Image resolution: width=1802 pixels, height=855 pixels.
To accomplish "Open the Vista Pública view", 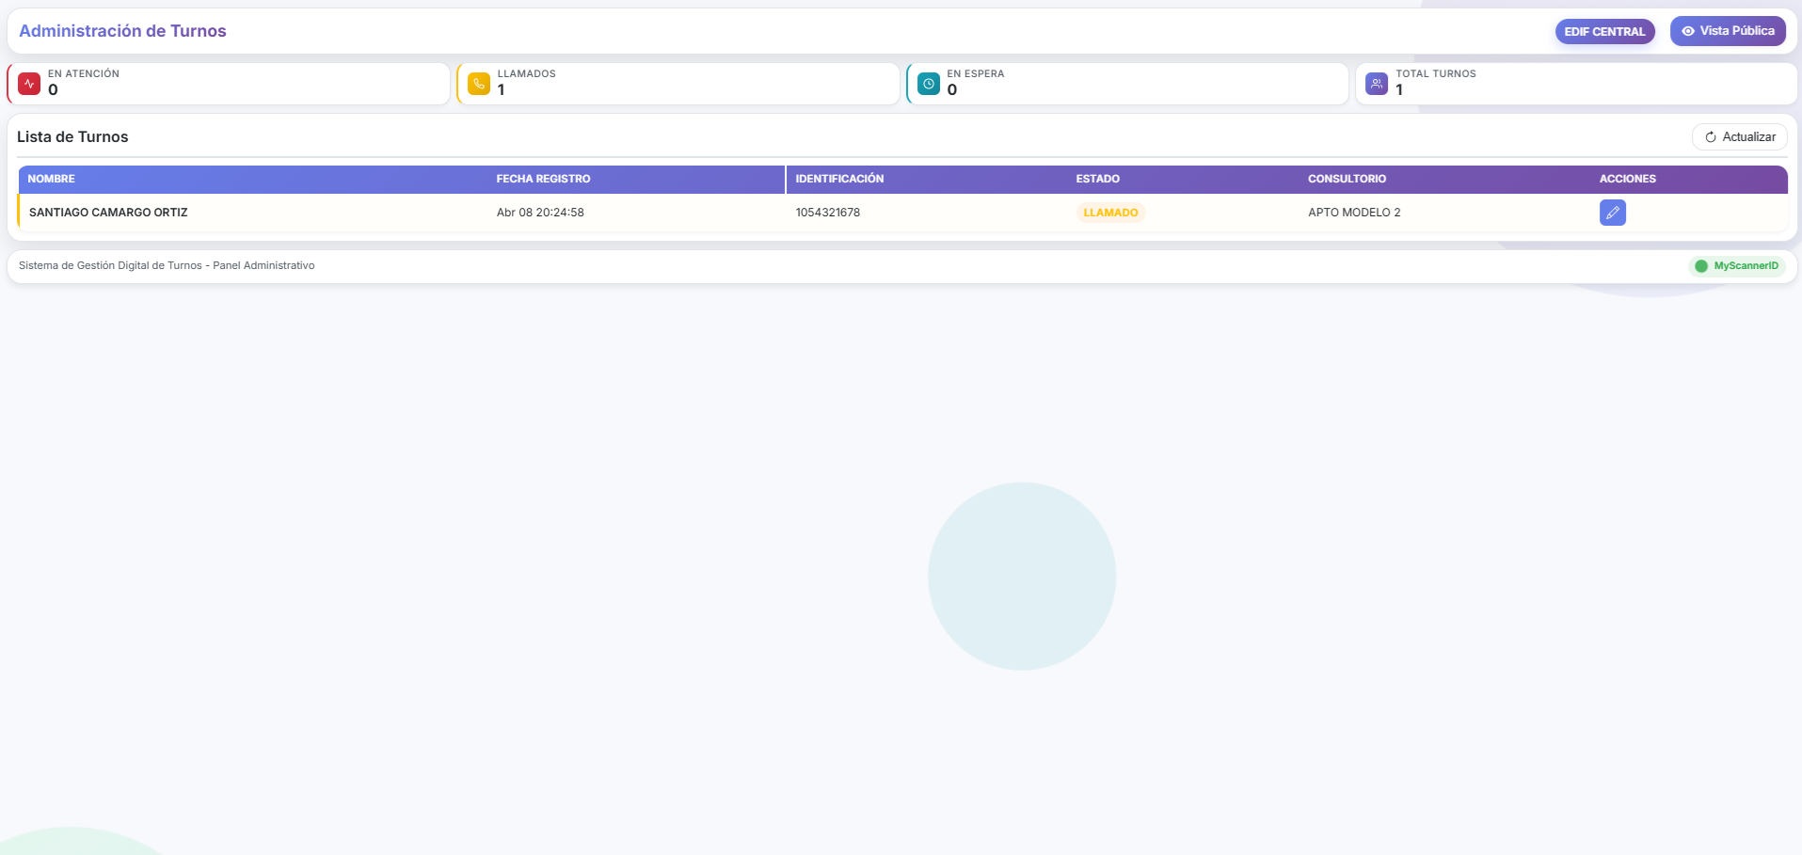I will pyautogui.click(x=1728, y=31).
